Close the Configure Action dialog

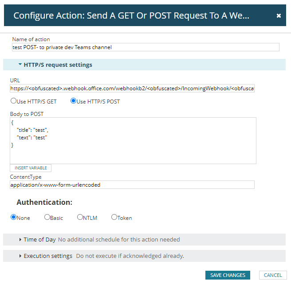[279, 15]
